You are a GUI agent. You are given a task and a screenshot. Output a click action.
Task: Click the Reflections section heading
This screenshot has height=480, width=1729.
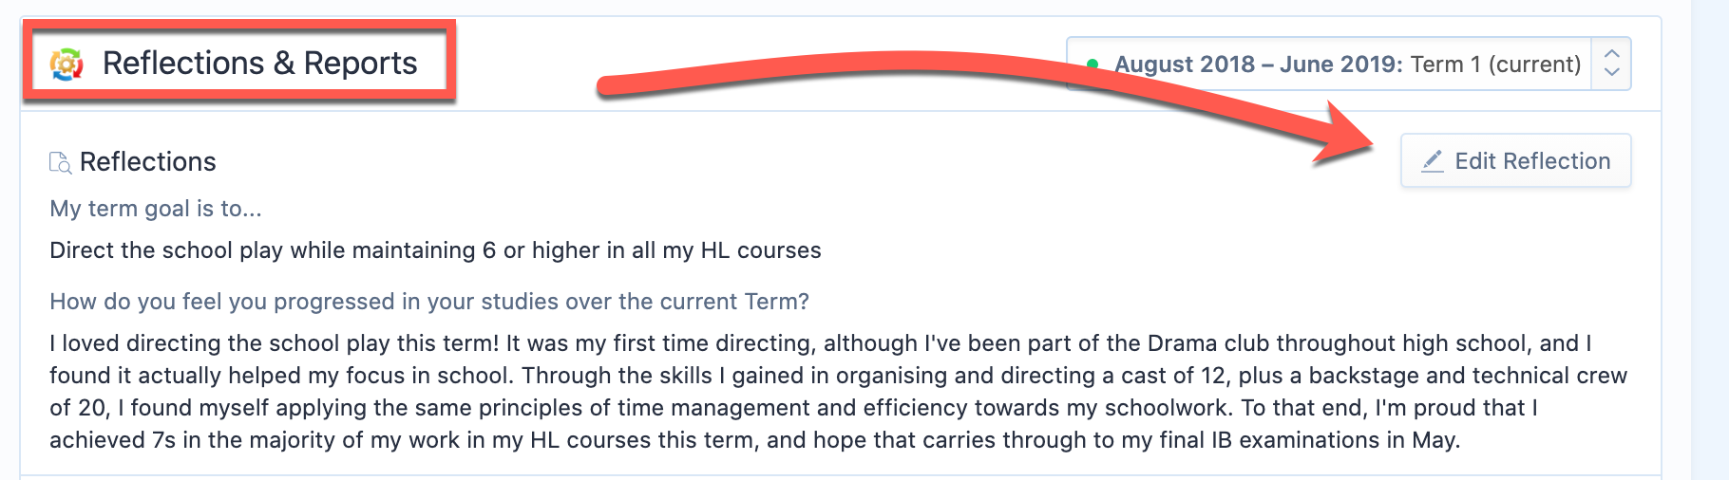point(148,162)
